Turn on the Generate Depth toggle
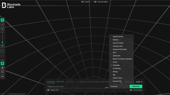 tap(131, 90)
